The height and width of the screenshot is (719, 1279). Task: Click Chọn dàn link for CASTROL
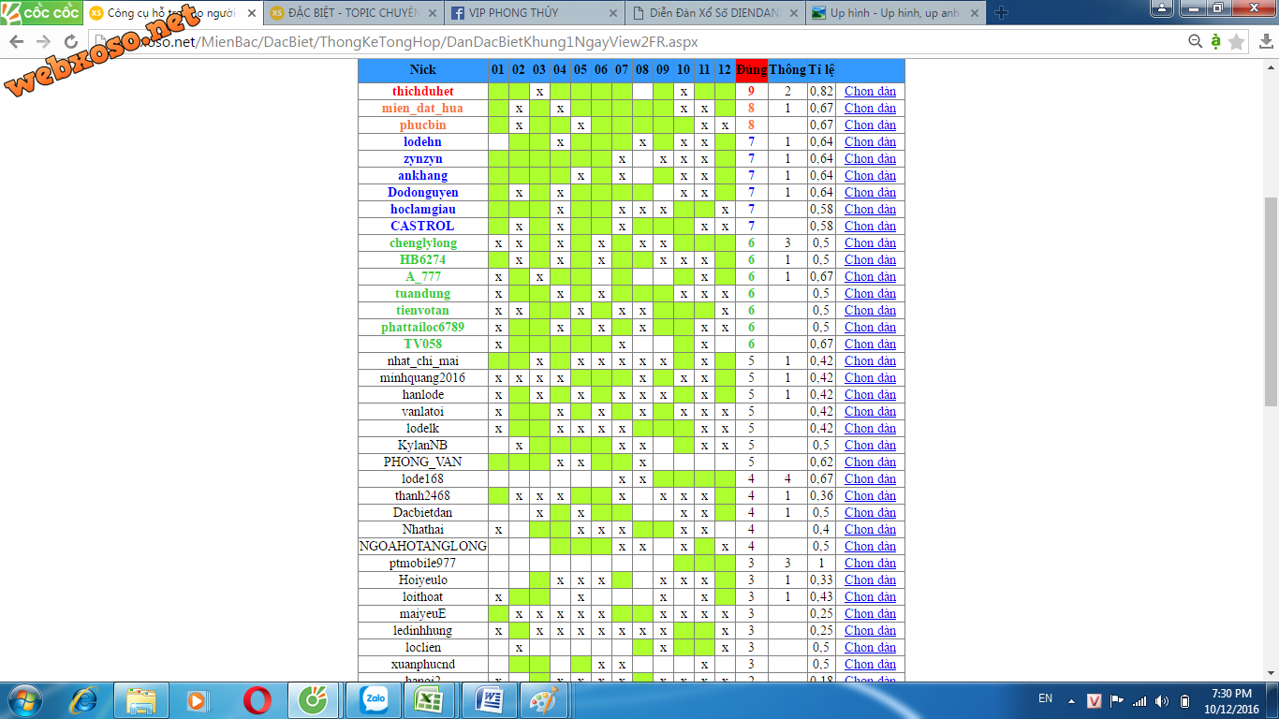pos(870,227)
